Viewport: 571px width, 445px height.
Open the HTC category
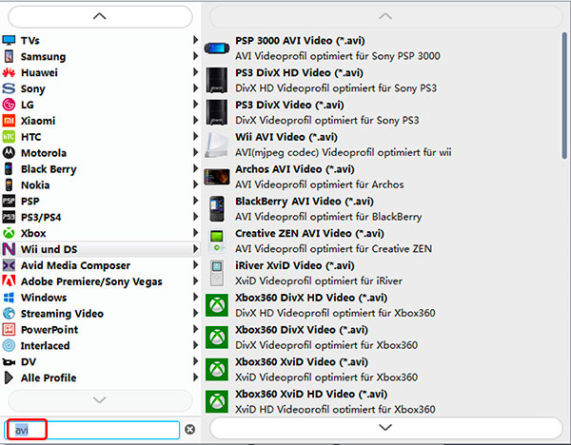(100, 136)
